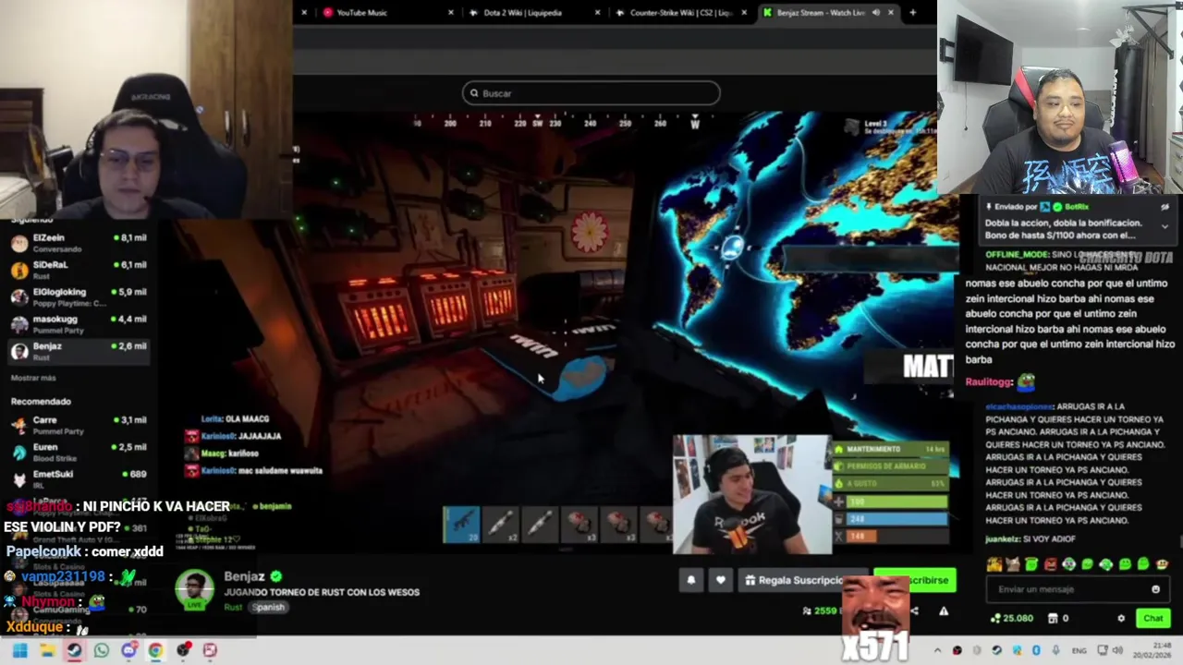Open OBS Studio from the taskbar
Image resolution: width=1183 pixels, height=665 pixels.
183,650
